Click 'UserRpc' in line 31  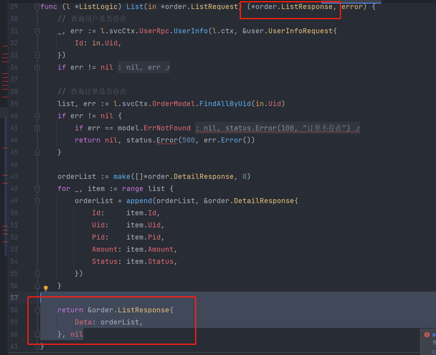[154, 31]
